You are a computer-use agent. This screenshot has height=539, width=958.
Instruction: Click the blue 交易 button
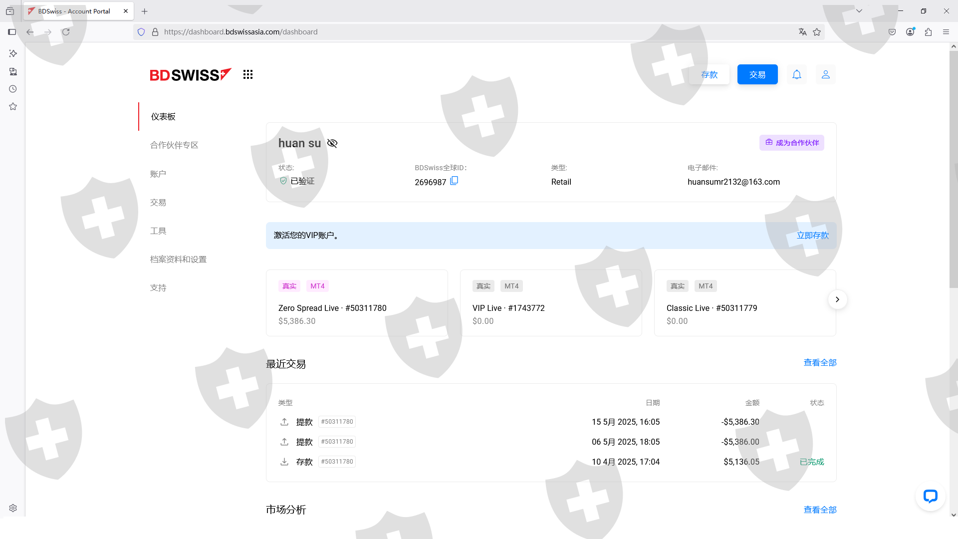[757, 74]
